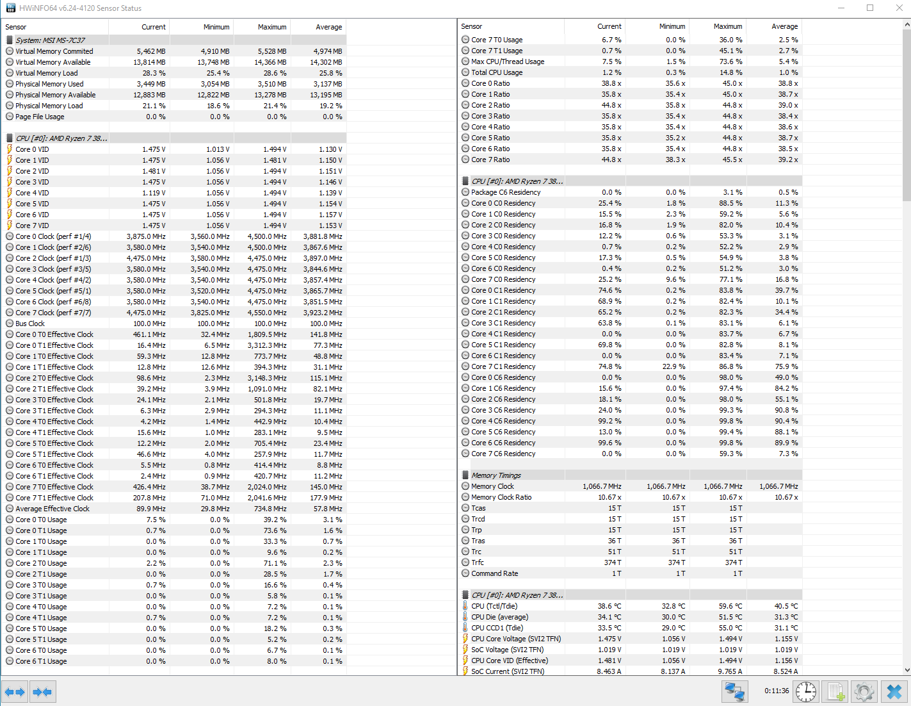Start logging with the sheet-plus icon
Screen dimensions: 911x706
point(835,692)
